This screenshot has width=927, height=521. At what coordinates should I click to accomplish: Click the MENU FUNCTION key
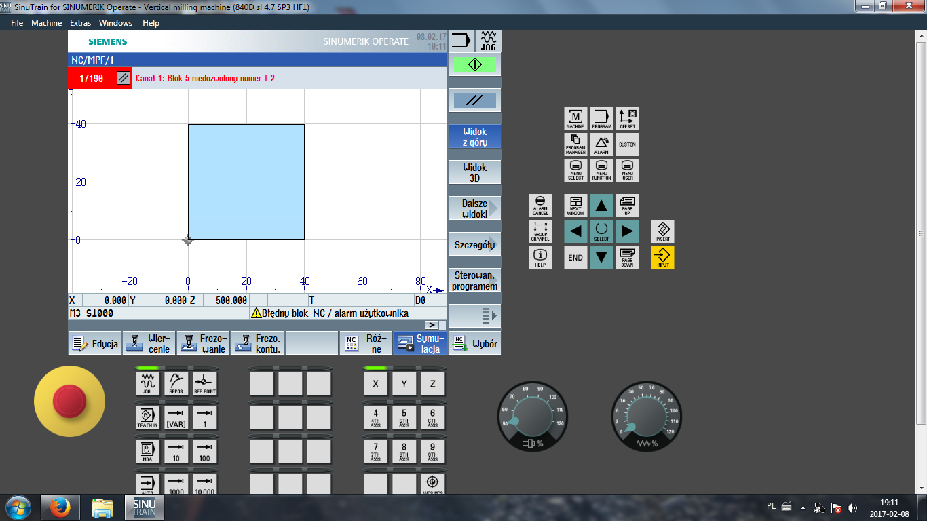pos(601,170)
